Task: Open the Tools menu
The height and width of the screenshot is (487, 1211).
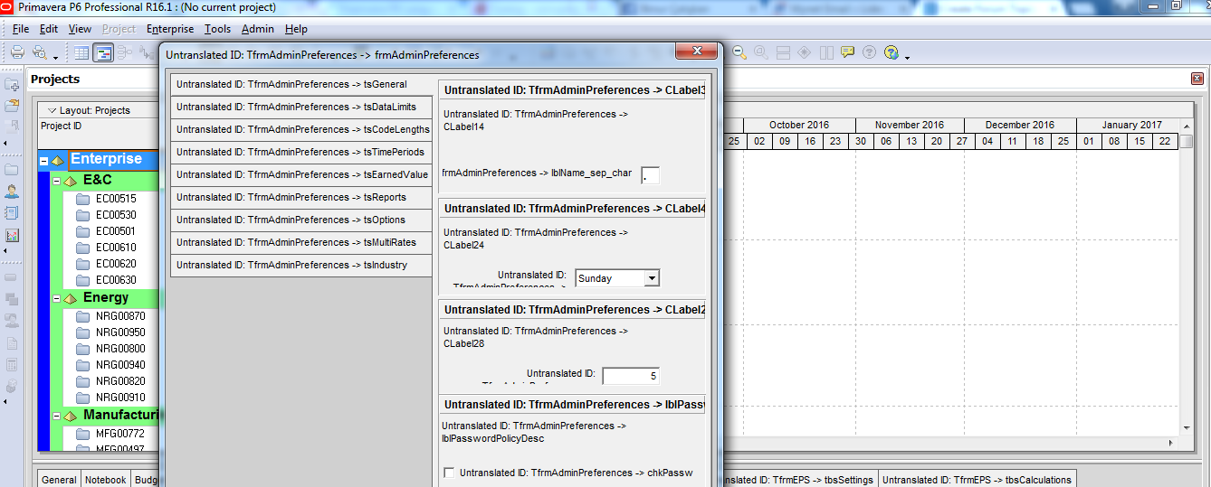Action: pos(217,29)
